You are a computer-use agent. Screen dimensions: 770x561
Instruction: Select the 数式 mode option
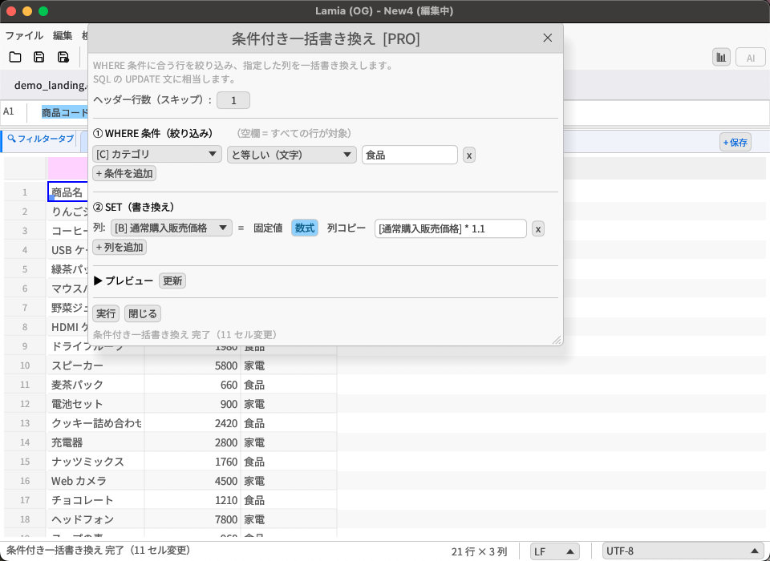click(x=305, y=228)
